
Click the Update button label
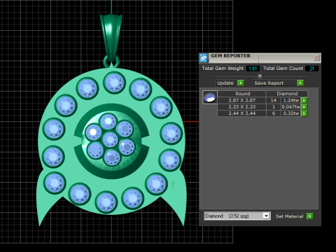click(225, 83)
